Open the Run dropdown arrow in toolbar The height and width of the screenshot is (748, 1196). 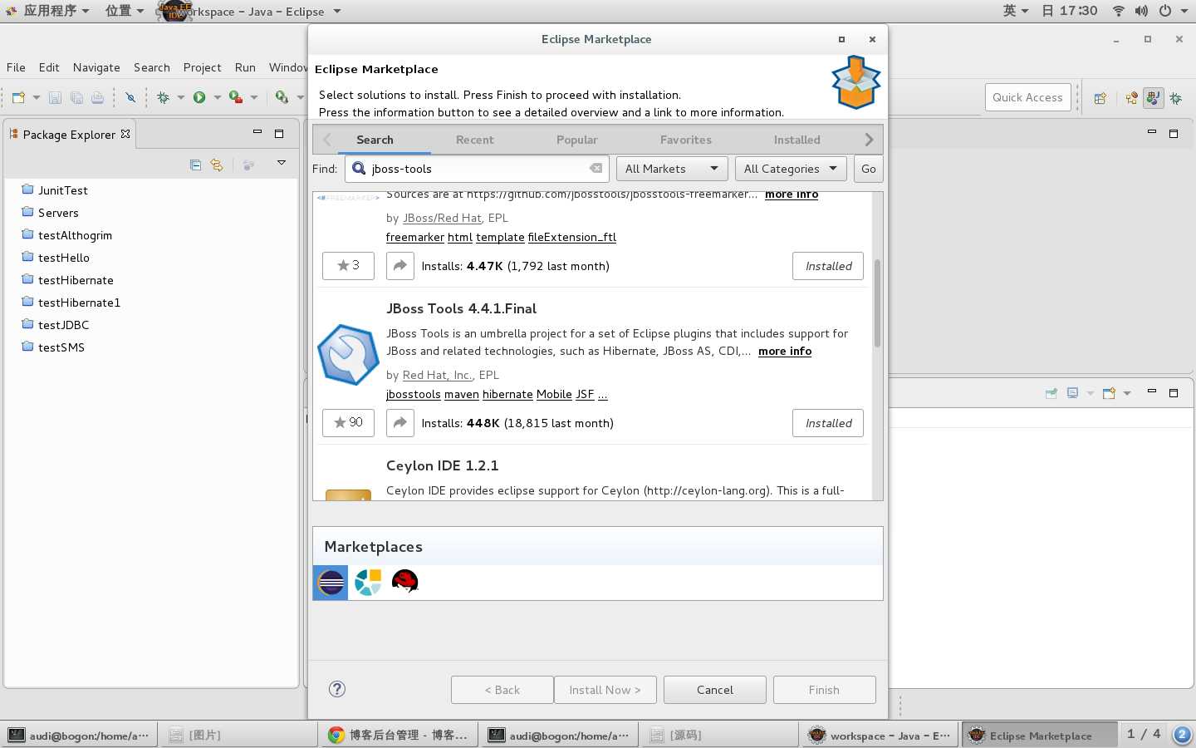pos(218,97)
